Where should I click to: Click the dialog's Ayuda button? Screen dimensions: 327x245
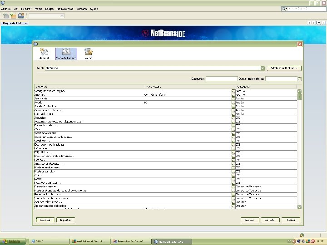[291, 220]
